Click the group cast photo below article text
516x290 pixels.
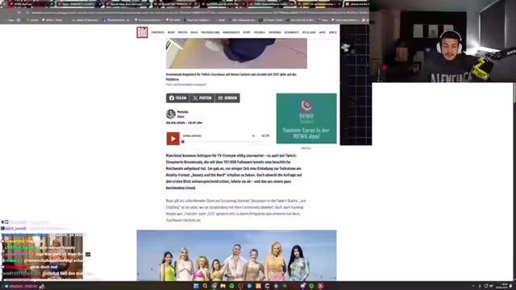pyautogui.click(x=236, y=255)
